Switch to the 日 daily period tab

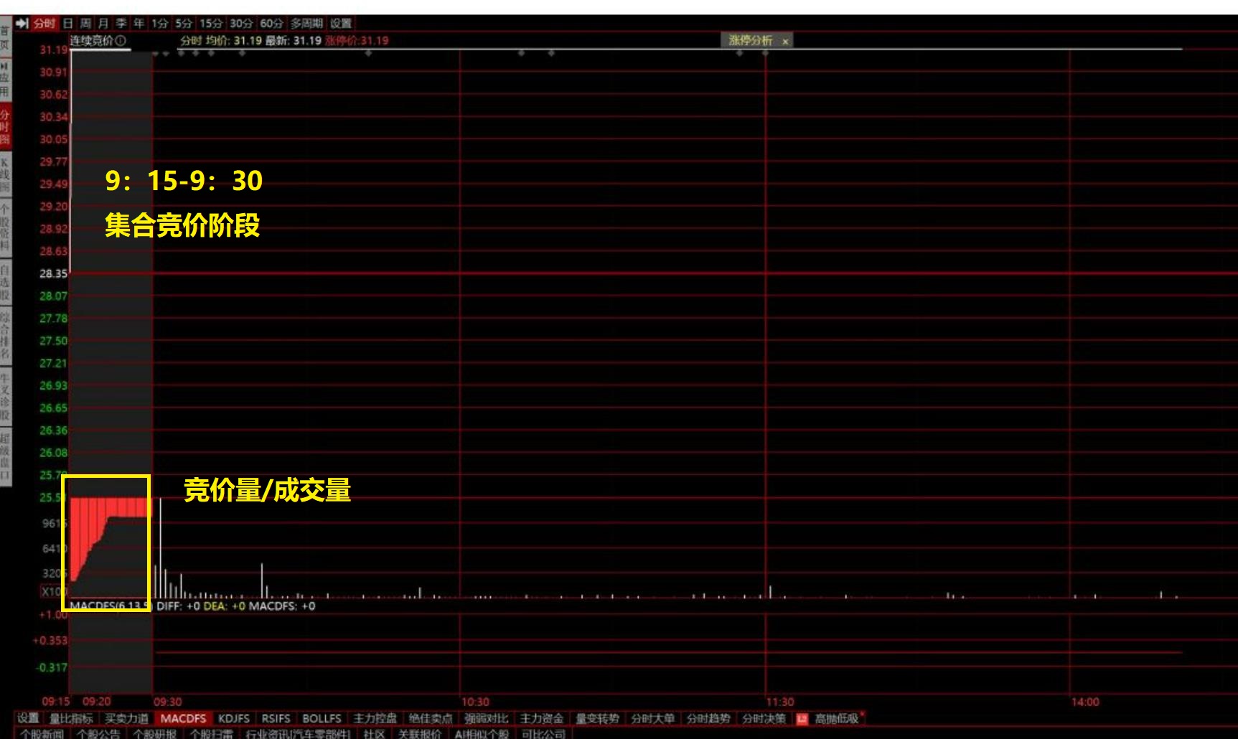[x=68, y=24]
